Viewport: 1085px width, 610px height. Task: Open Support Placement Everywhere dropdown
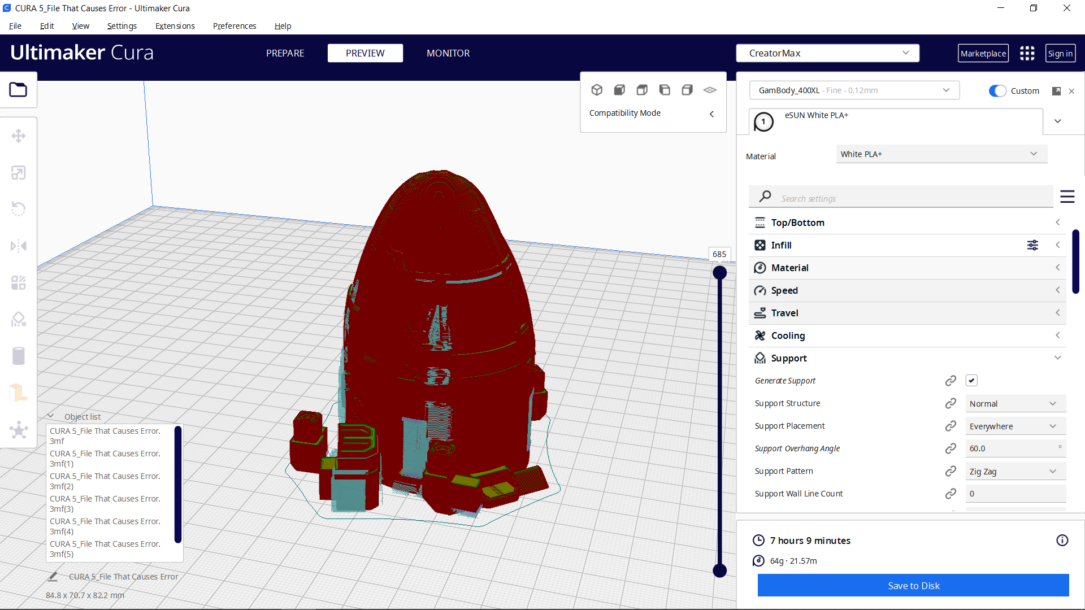1015,426
